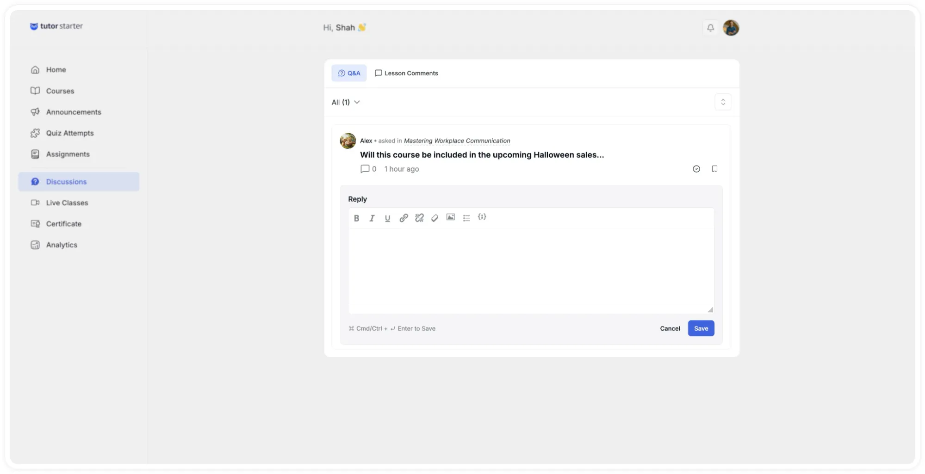Open the Halloween sales question title
This screenshot has height=474, width=925.
click(482, 155)
